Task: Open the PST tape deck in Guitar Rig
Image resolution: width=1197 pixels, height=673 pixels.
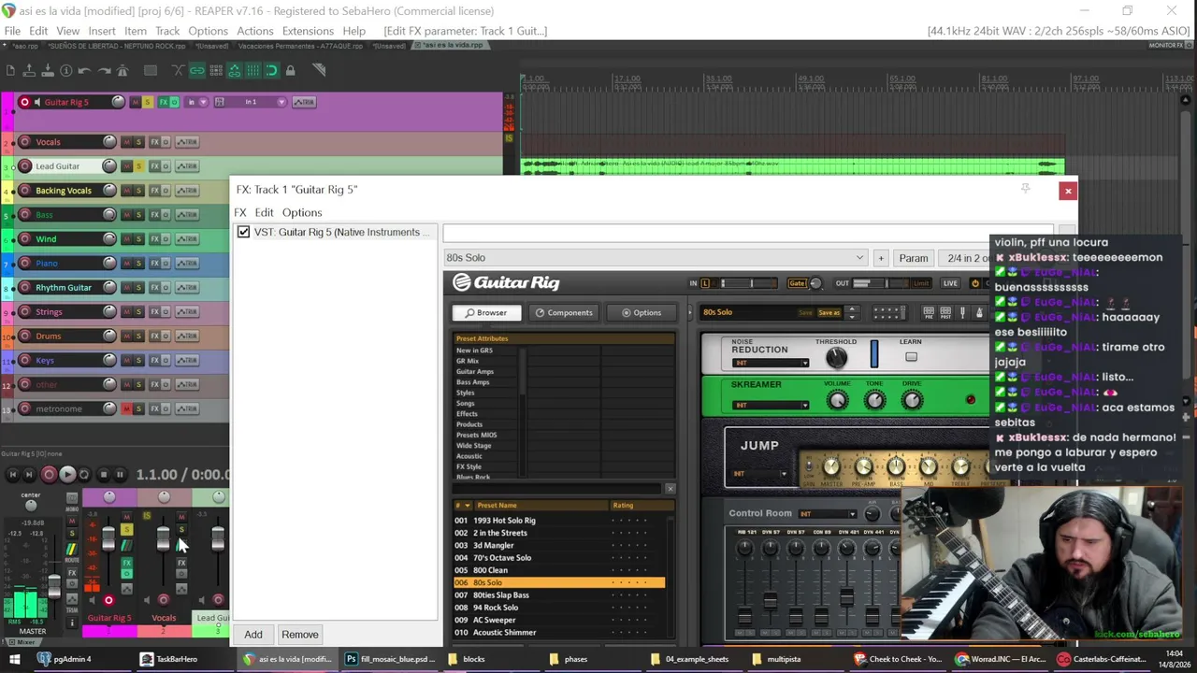Action: point(945,313)
